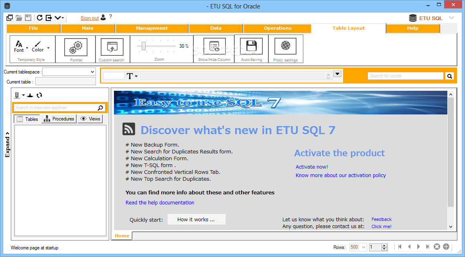
Task: Open Know more about our activation policy
Action: (x=341, y=175)
